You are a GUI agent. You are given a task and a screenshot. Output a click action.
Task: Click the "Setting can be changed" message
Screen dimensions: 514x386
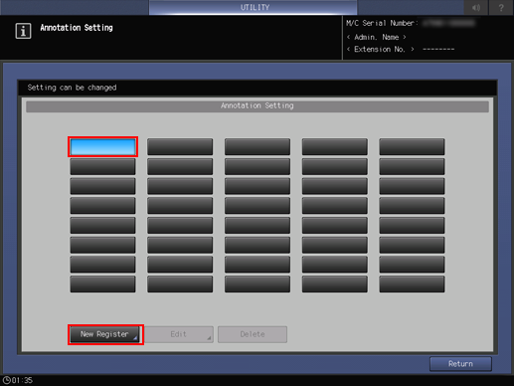[x=72, y=88]
